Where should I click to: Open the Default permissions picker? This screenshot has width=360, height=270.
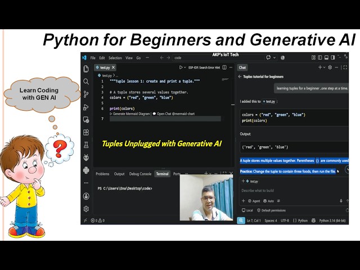[271, 210]
